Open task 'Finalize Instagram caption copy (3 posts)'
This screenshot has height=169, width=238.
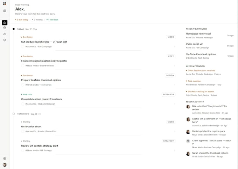point(44,61)
